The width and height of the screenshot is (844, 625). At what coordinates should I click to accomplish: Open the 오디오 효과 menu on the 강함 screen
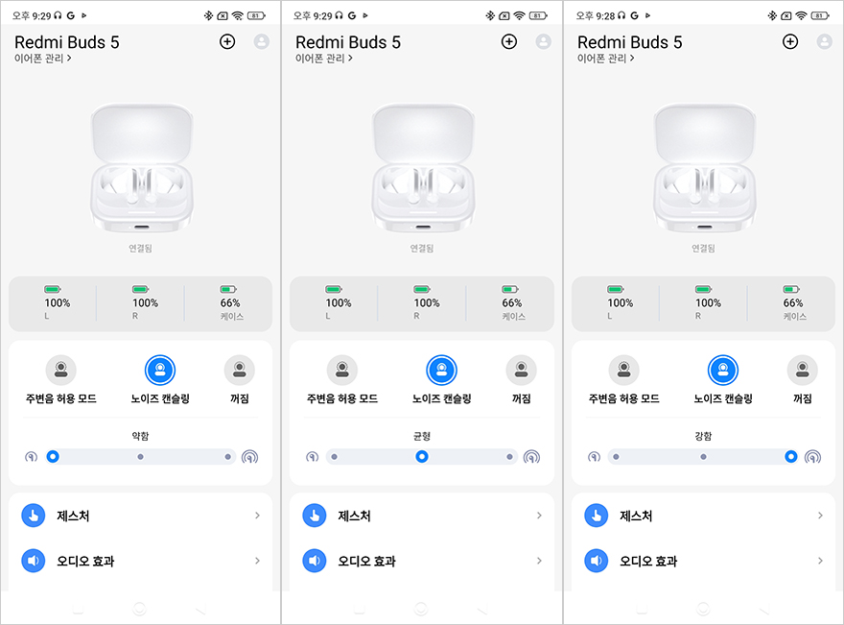coord(704,561)
